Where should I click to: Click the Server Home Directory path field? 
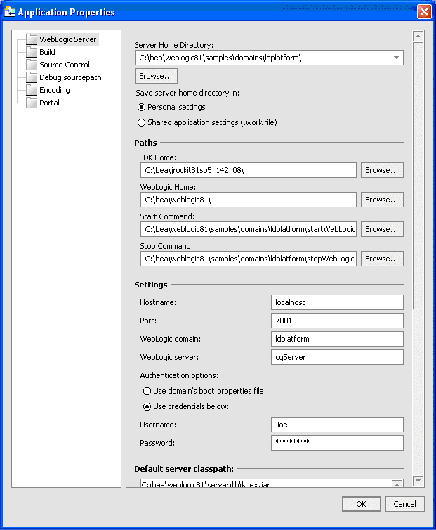coord(263,58)
